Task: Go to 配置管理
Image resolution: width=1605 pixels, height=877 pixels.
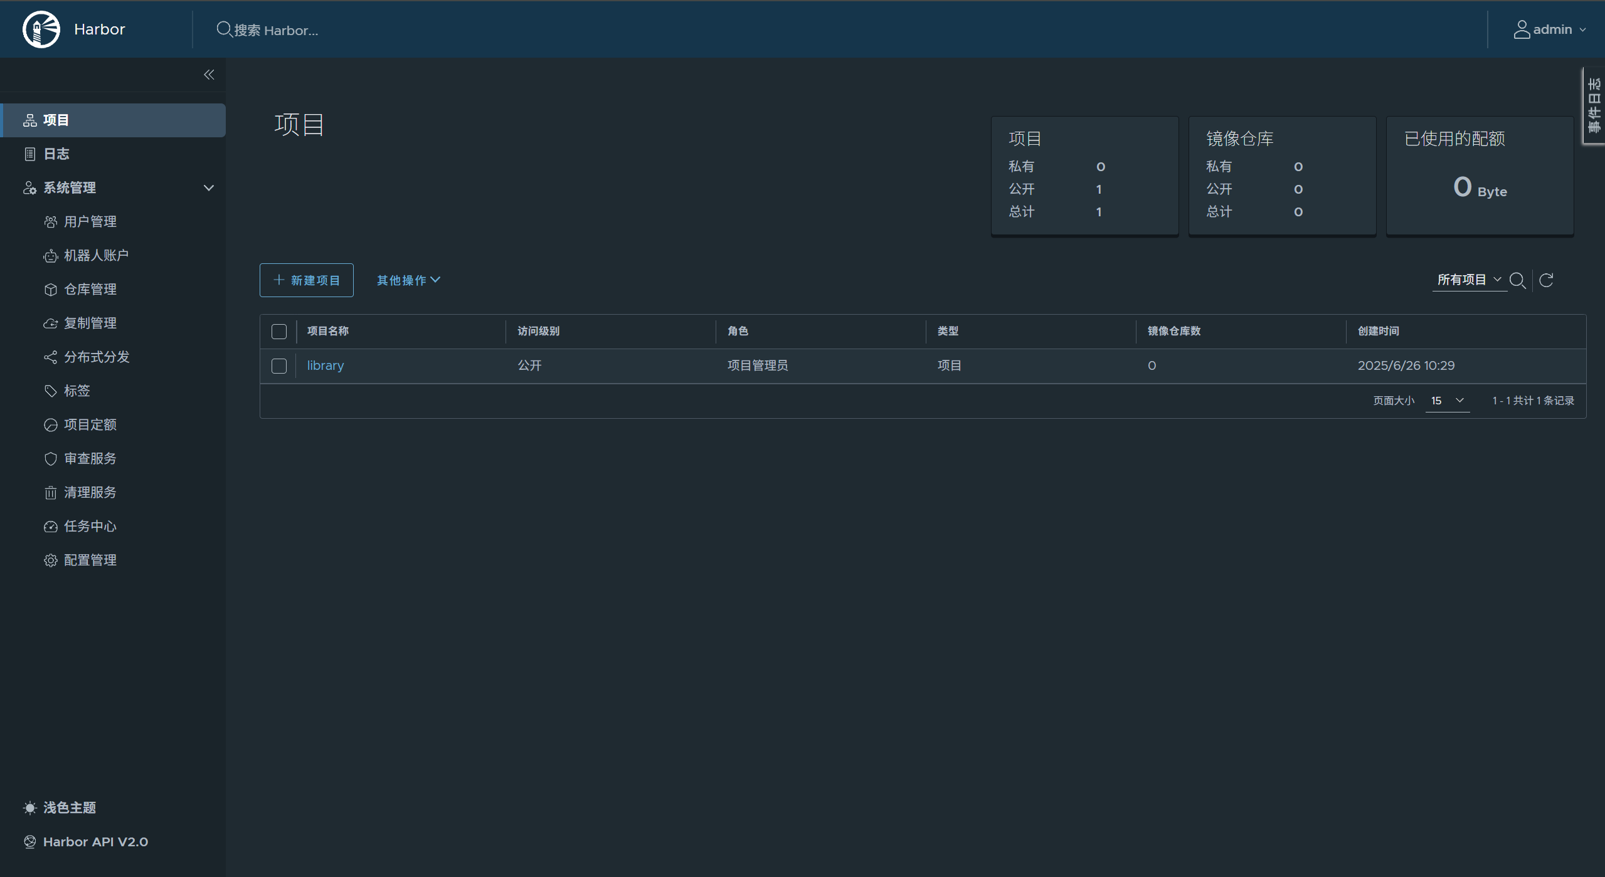Action: tap(90, 560)
